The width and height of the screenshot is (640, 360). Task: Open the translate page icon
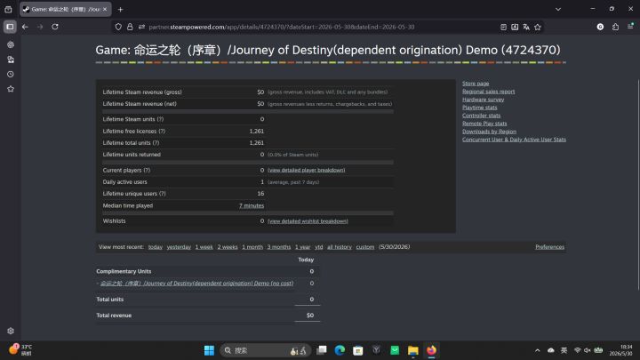pos(526,27)
